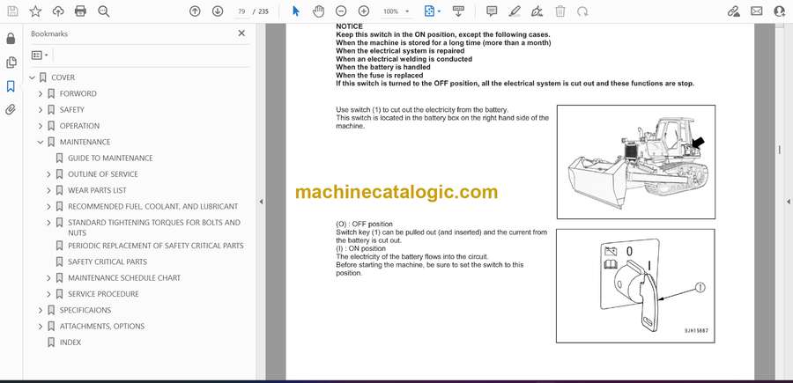This screenshot has height=383, width=793.
Task: Expand RECOMMENDED FUEL, COOLANT bookmark
Action: [48, 207]
